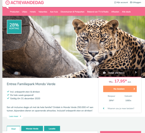This screenshot has width=145, height=133.
Task: Click the Uitloggen power icon
Action: [131, 2]
